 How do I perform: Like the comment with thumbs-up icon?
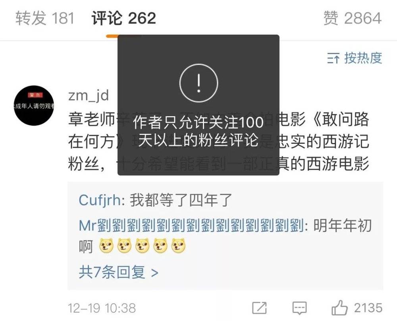pos(339,308)
